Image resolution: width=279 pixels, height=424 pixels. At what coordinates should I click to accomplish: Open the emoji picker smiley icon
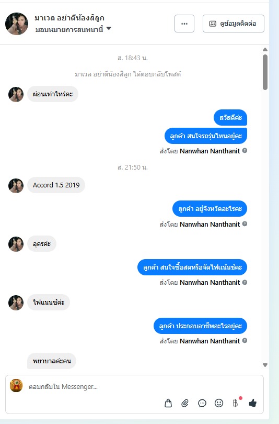[219, 403]
